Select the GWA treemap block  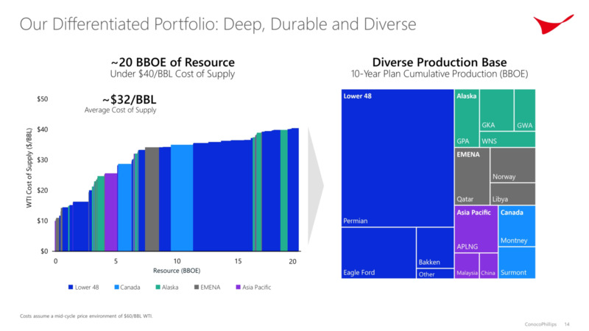point(525,110)
